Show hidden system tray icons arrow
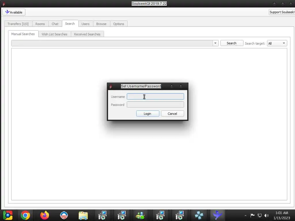295x221 pixels. click(245, 216)
